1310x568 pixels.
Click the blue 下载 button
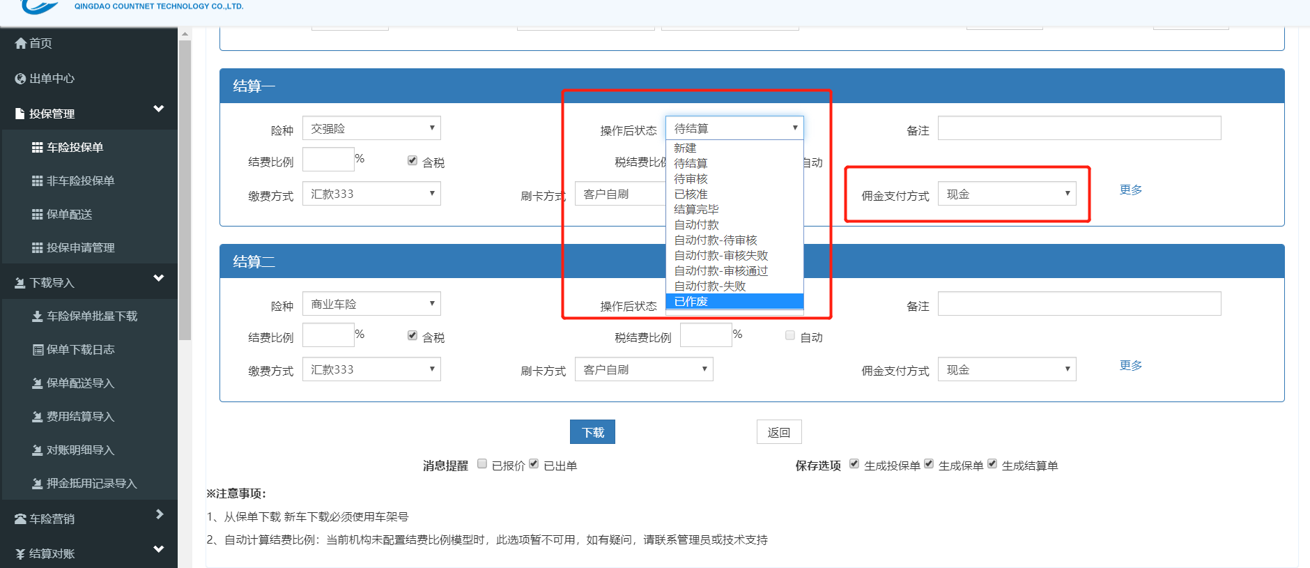click(592, 432)
